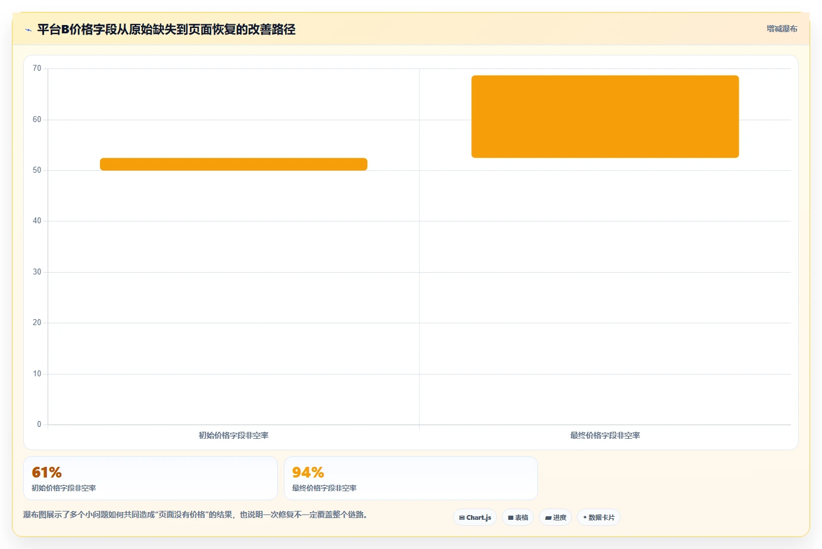Click the y-axis value 70
Screen dimensions: 822x549
tap(37, 68)
